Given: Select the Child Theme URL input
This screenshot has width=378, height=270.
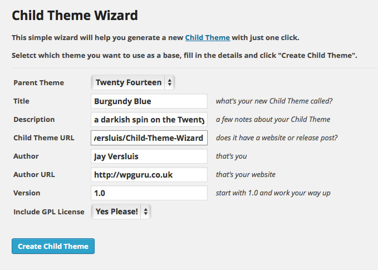Looking at the screenshot, I should coord(149,138).
